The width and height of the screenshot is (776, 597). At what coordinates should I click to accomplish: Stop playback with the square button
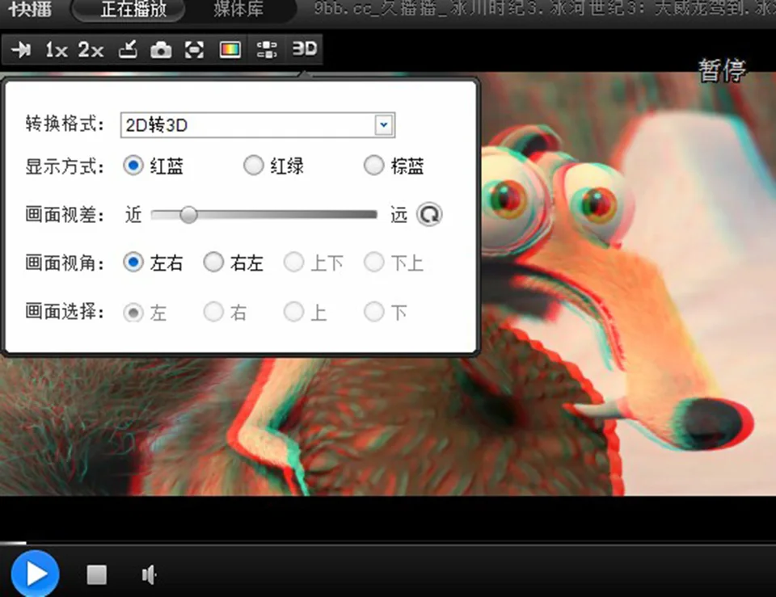pyautogui.click(x=96, y=574)
